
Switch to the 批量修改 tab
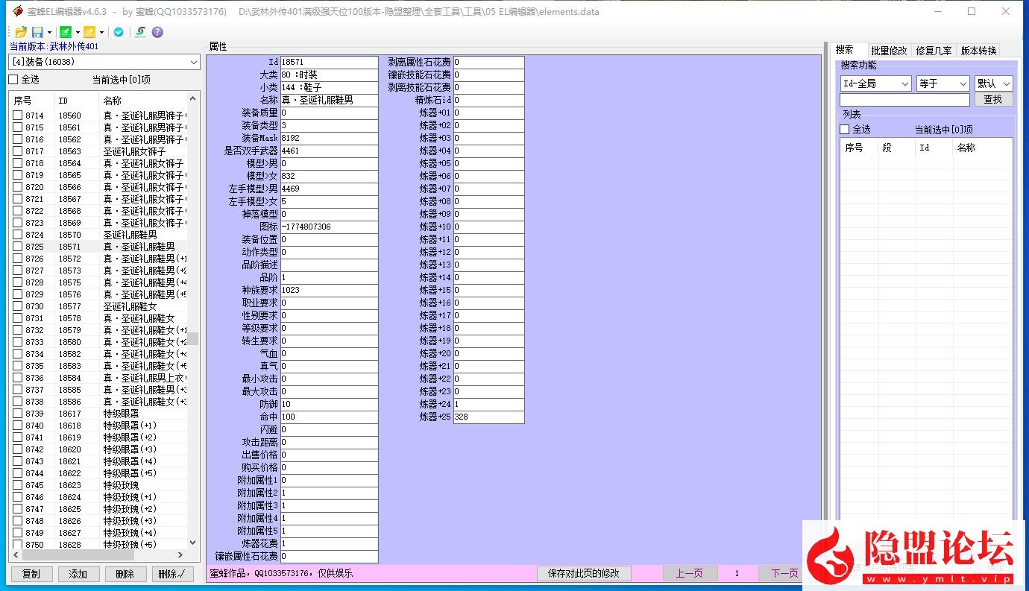tap(889, 51)
